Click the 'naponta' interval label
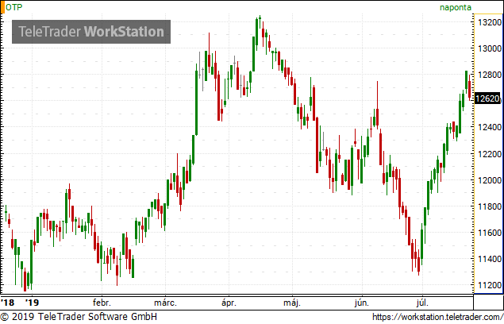Image resolution: width=504 pixels, height=324 pixels. click(x=456, y=7)
